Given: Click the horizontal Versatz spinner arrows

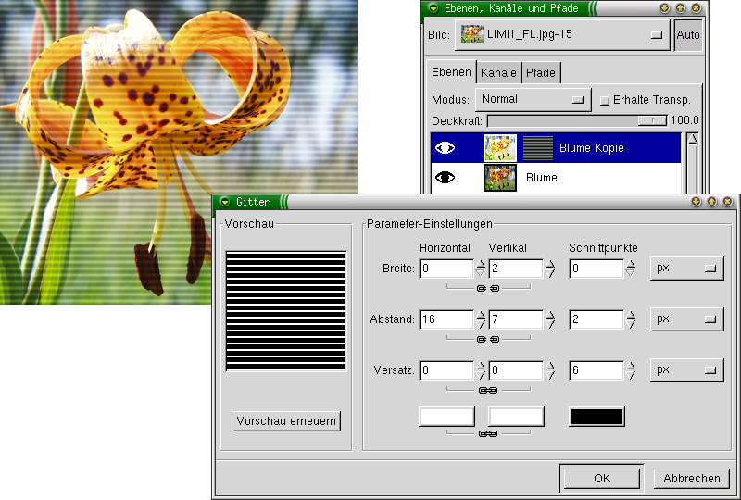Looking at the screenshot, I should pos(481,370).
